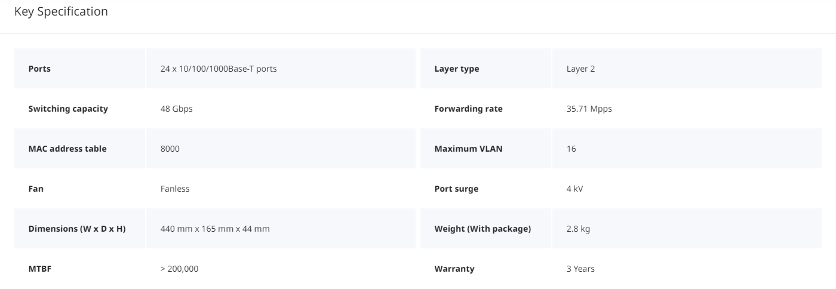This screenshot has width=836, height=289.
Task: Click the Key Specification heading
Action: click(61, 11)
